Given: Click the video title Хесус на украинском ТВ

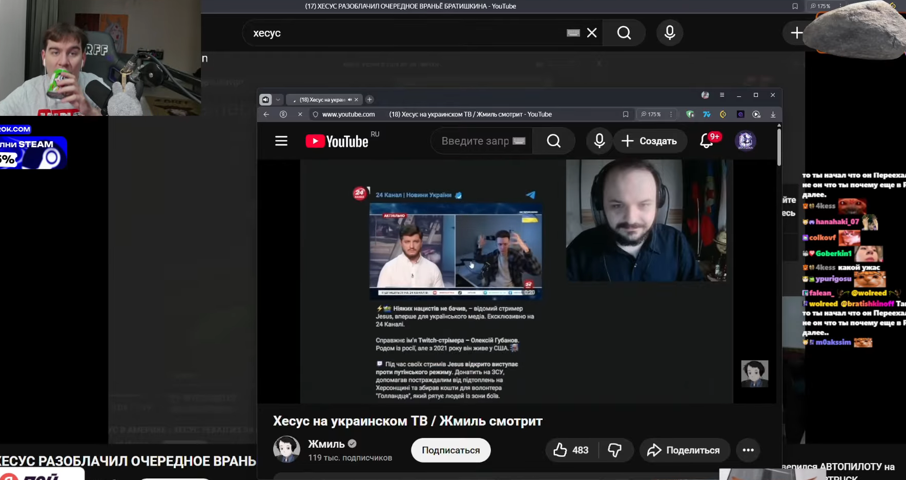Looking at the screenshot, I should (x=408, y=421).
